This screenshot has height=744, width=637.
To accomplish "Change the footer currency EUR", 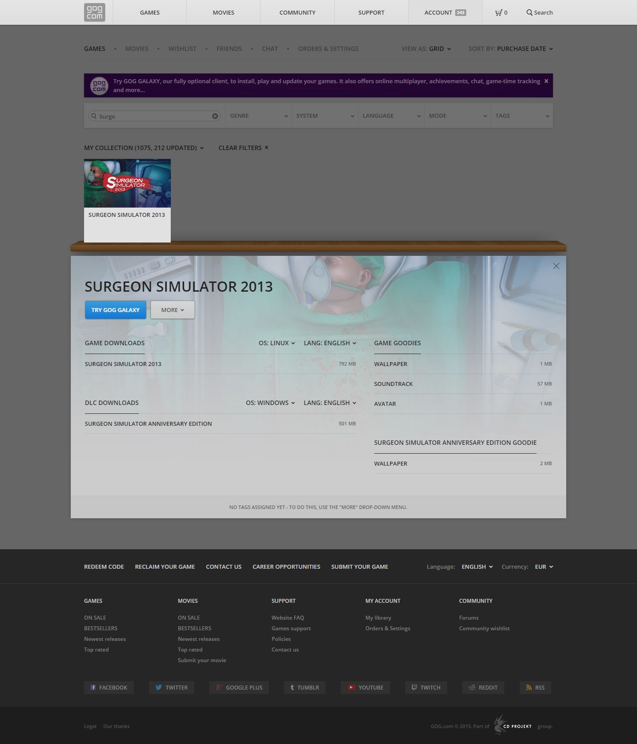I will 544,567.
